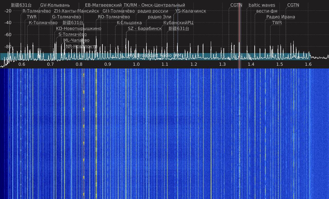
Task: Click the 0.9 frequency axis label
Action: (x=108, y=64)
